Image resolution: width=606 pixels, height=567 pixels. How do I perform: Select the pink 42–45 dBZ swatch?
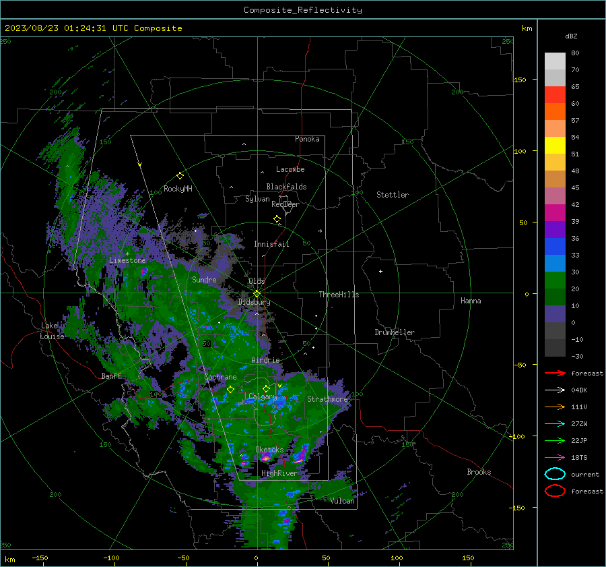point(555,196)
